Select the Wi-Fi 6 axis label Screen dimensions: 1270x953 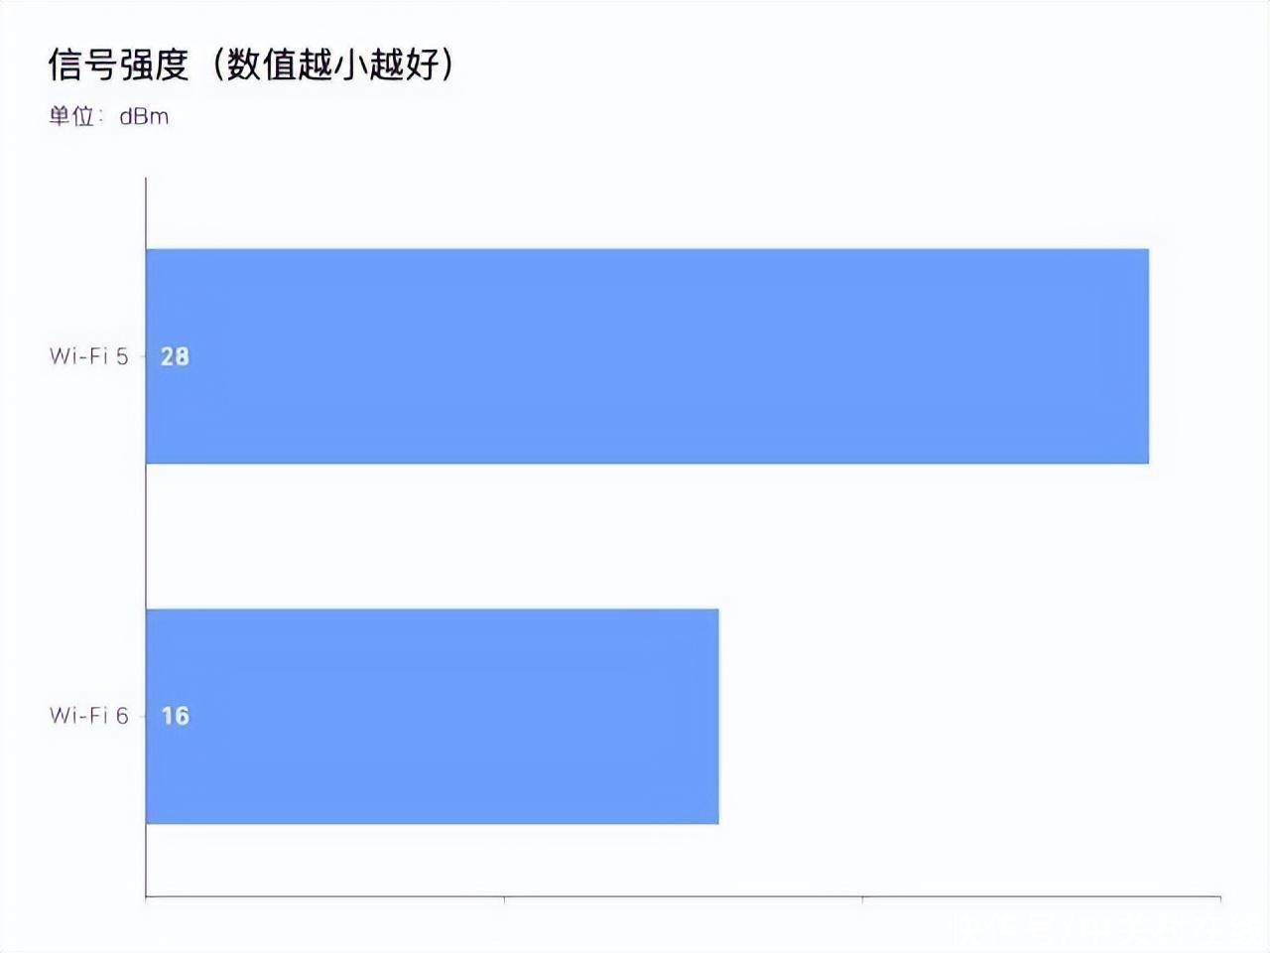pos(89,716)
